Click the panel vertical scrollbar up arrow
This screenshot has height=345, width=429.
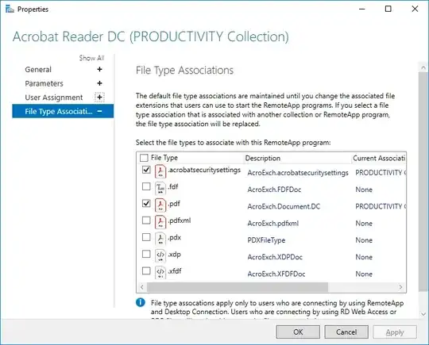tap(423, 67)
